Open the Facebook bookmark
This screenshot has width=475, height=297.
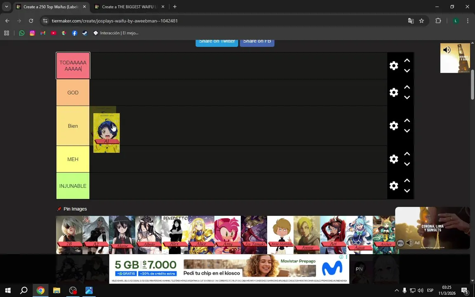(75, 33)
